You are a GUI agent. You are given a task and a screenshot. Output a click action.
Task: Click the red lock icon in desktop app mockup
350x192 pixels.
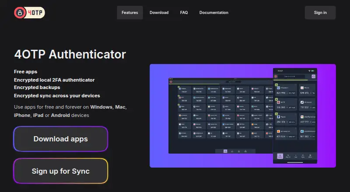point(171,82)
